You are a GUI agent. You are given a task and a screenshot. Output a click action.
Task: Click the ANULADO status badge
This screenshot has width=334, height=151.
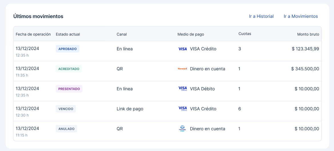66,129
